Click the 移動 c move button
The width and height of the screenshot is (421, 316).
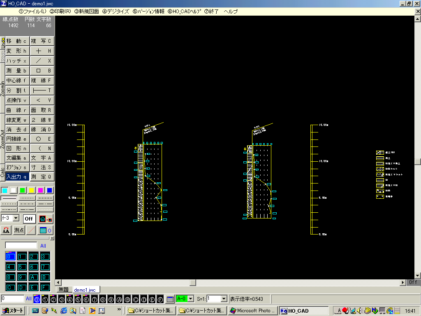click(x=17, y=41)
